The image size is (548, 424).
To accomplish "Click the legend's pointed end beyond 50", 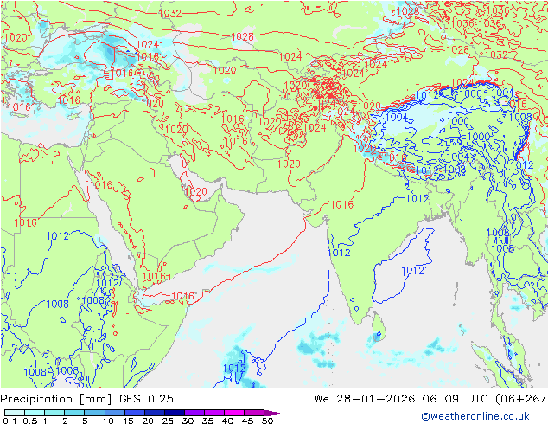I will (274, 413).
